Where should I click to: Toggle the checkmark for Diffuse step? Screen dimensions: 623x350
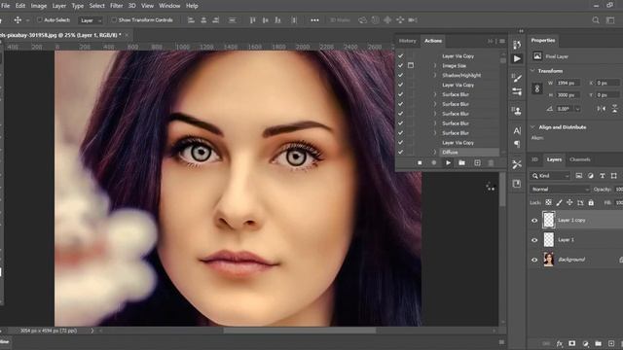(x=400, y=152)
